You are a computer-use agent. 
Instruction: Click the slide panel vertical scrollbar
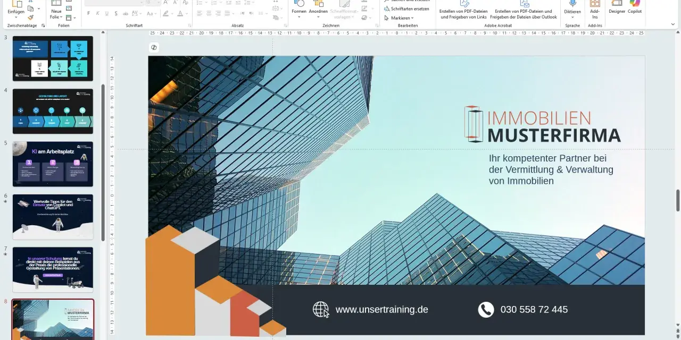103,162
